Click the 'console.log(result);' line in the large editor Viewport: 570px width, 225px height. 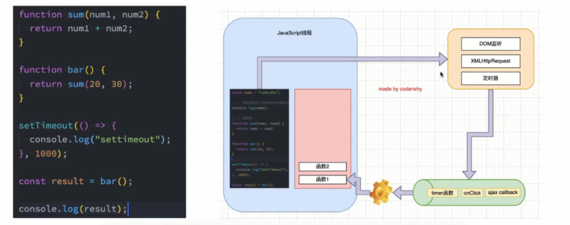[73, 209]
